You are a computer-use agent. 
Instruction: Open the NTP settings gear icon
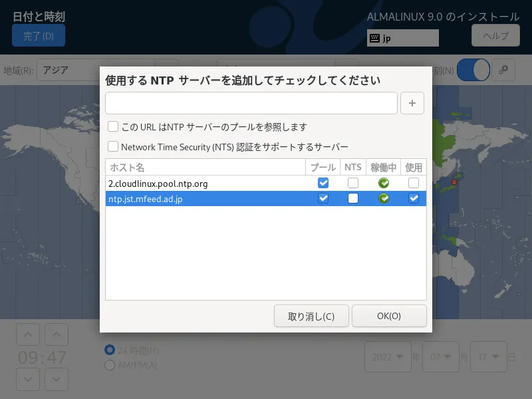[x=503, y=70]
